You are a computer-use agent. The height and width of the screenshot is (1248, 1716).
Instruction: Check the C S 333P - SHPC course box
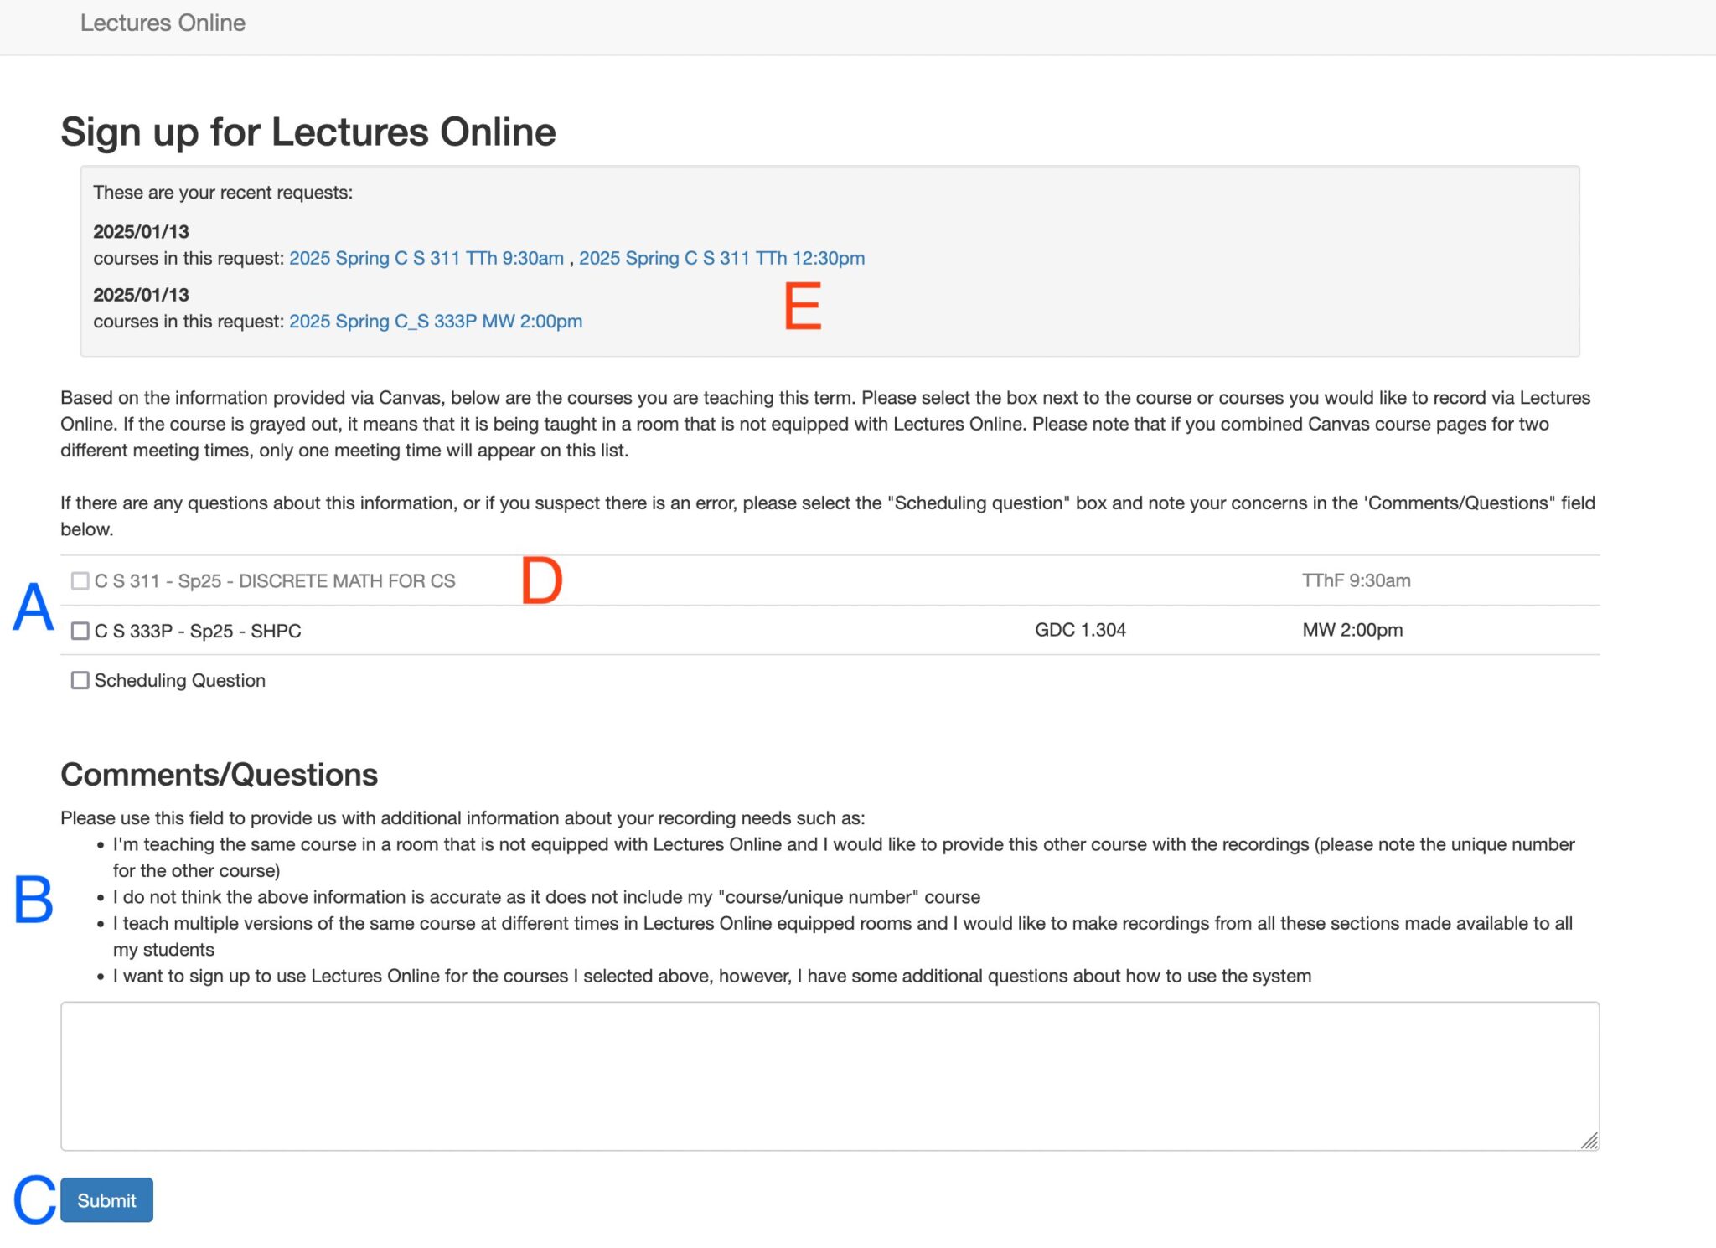pyautogui.click(x=80, y=630)
